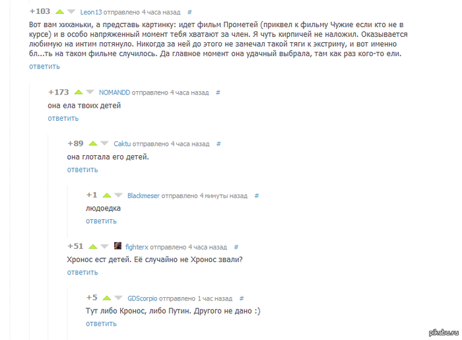
Task: Upvote NOMANDD's comment
Action: (x=79, y=92)
